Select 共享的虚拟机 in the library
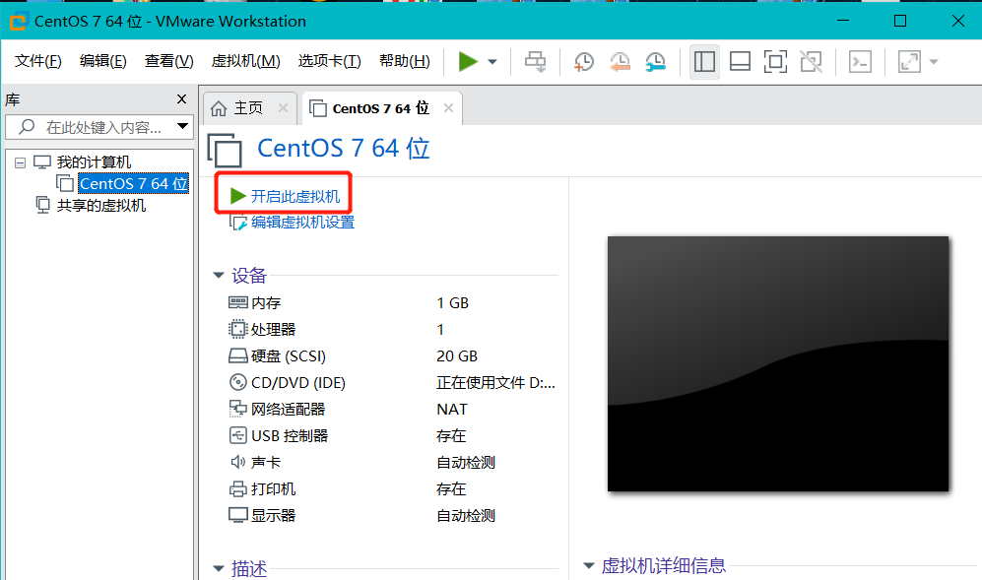Image resolution: width=982 pixels, height=580 pixels. [x=99, y=205]
